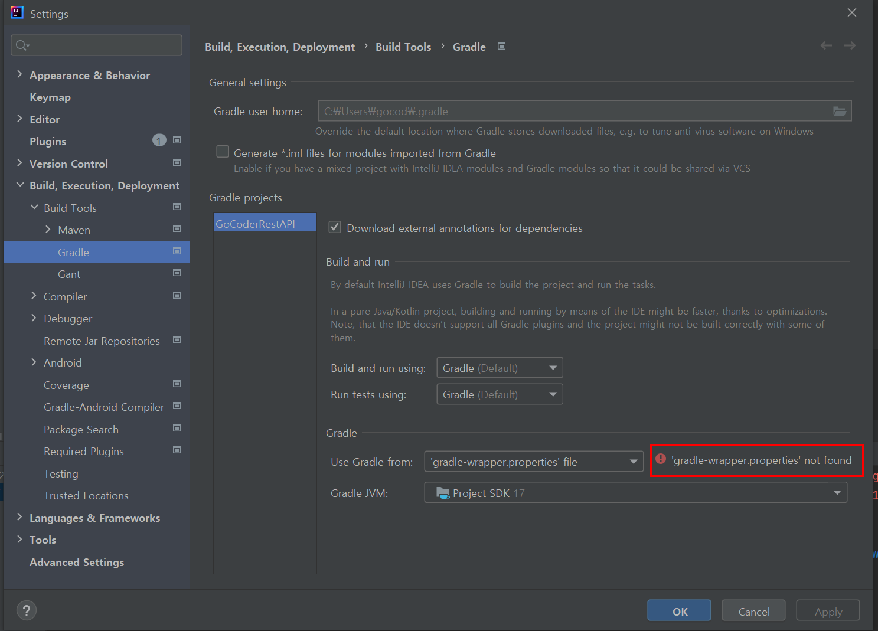Click project-level icon on Gant row
Screen dimensions: 878x631
tap(177, 273)
